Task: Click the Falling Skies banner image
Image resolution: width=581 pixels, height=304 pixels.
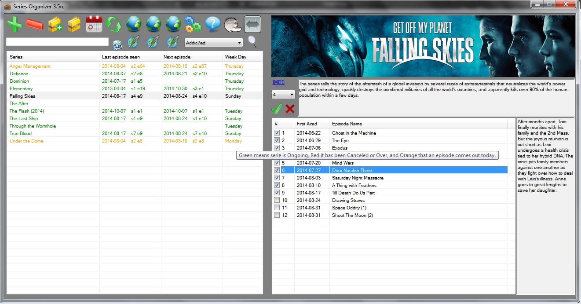Action: (423, 46)
